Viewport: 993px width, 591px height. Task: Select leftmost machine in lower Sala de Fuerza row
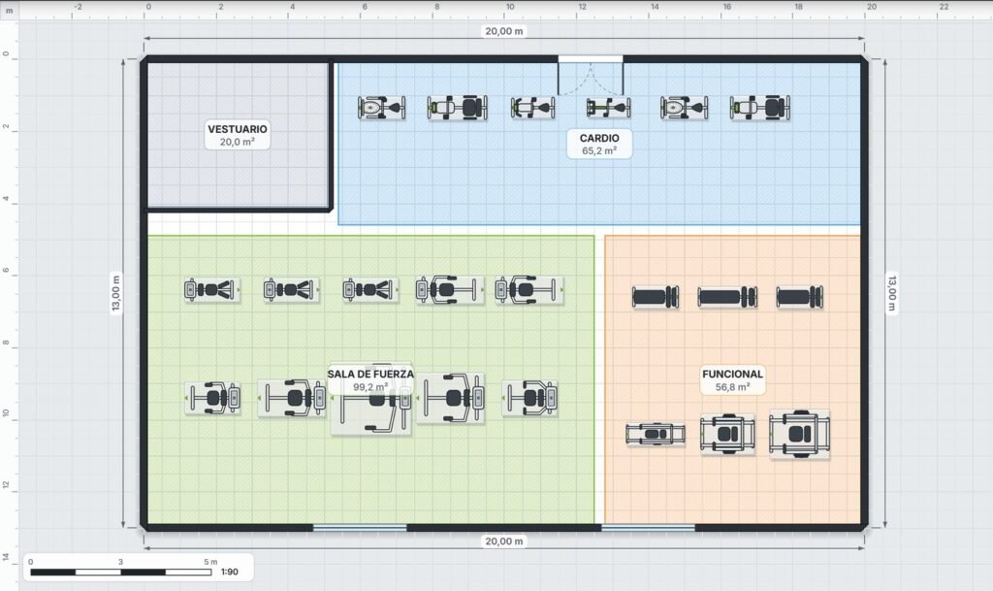[212, 399]
